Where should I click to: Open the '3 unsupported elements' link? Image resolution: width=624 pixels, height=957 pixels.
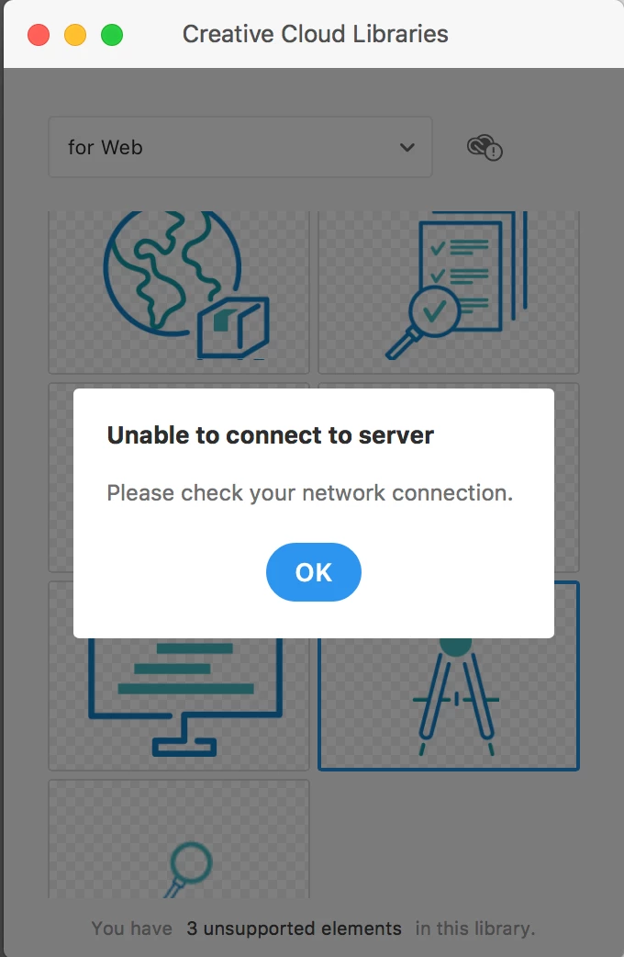pyautogui.click(x=294, y=929)
